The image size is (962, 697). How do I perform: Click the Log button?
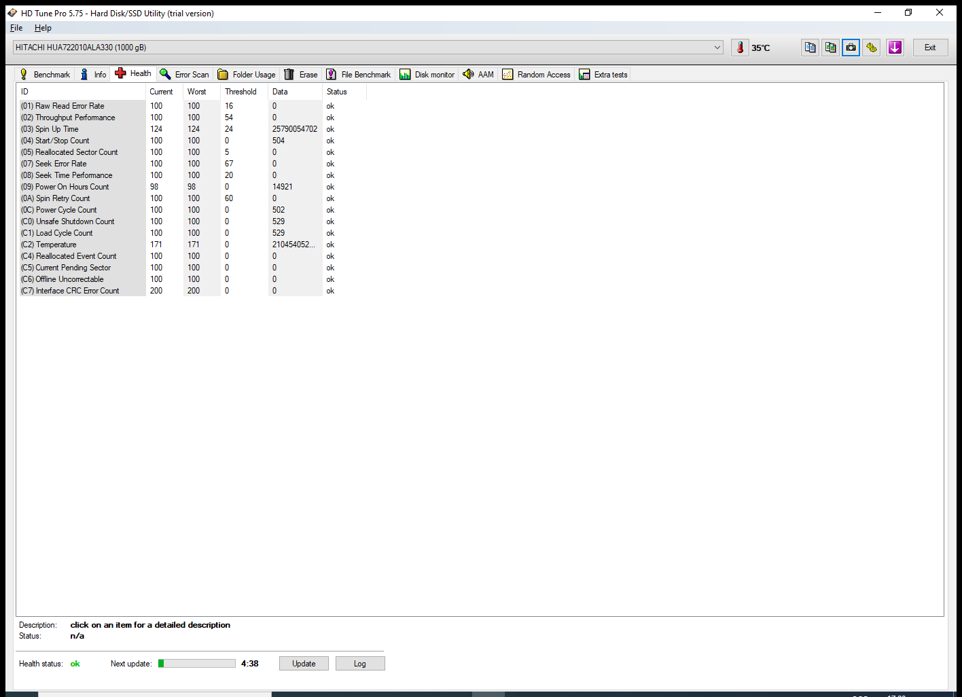(360, 664)
